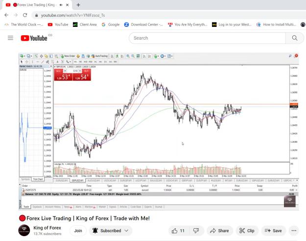Open The World Clock bookmark

click(x=24, y=24)
